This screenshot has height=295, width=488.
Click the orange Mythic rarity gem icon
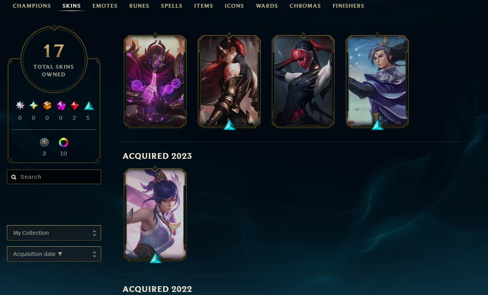point(47,105)
